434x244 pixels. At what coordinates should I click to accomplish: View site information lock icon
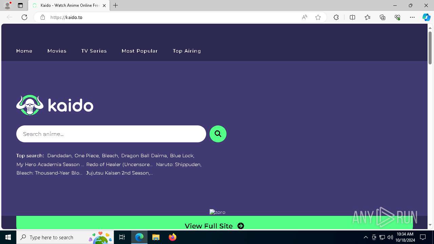point(43,17)
